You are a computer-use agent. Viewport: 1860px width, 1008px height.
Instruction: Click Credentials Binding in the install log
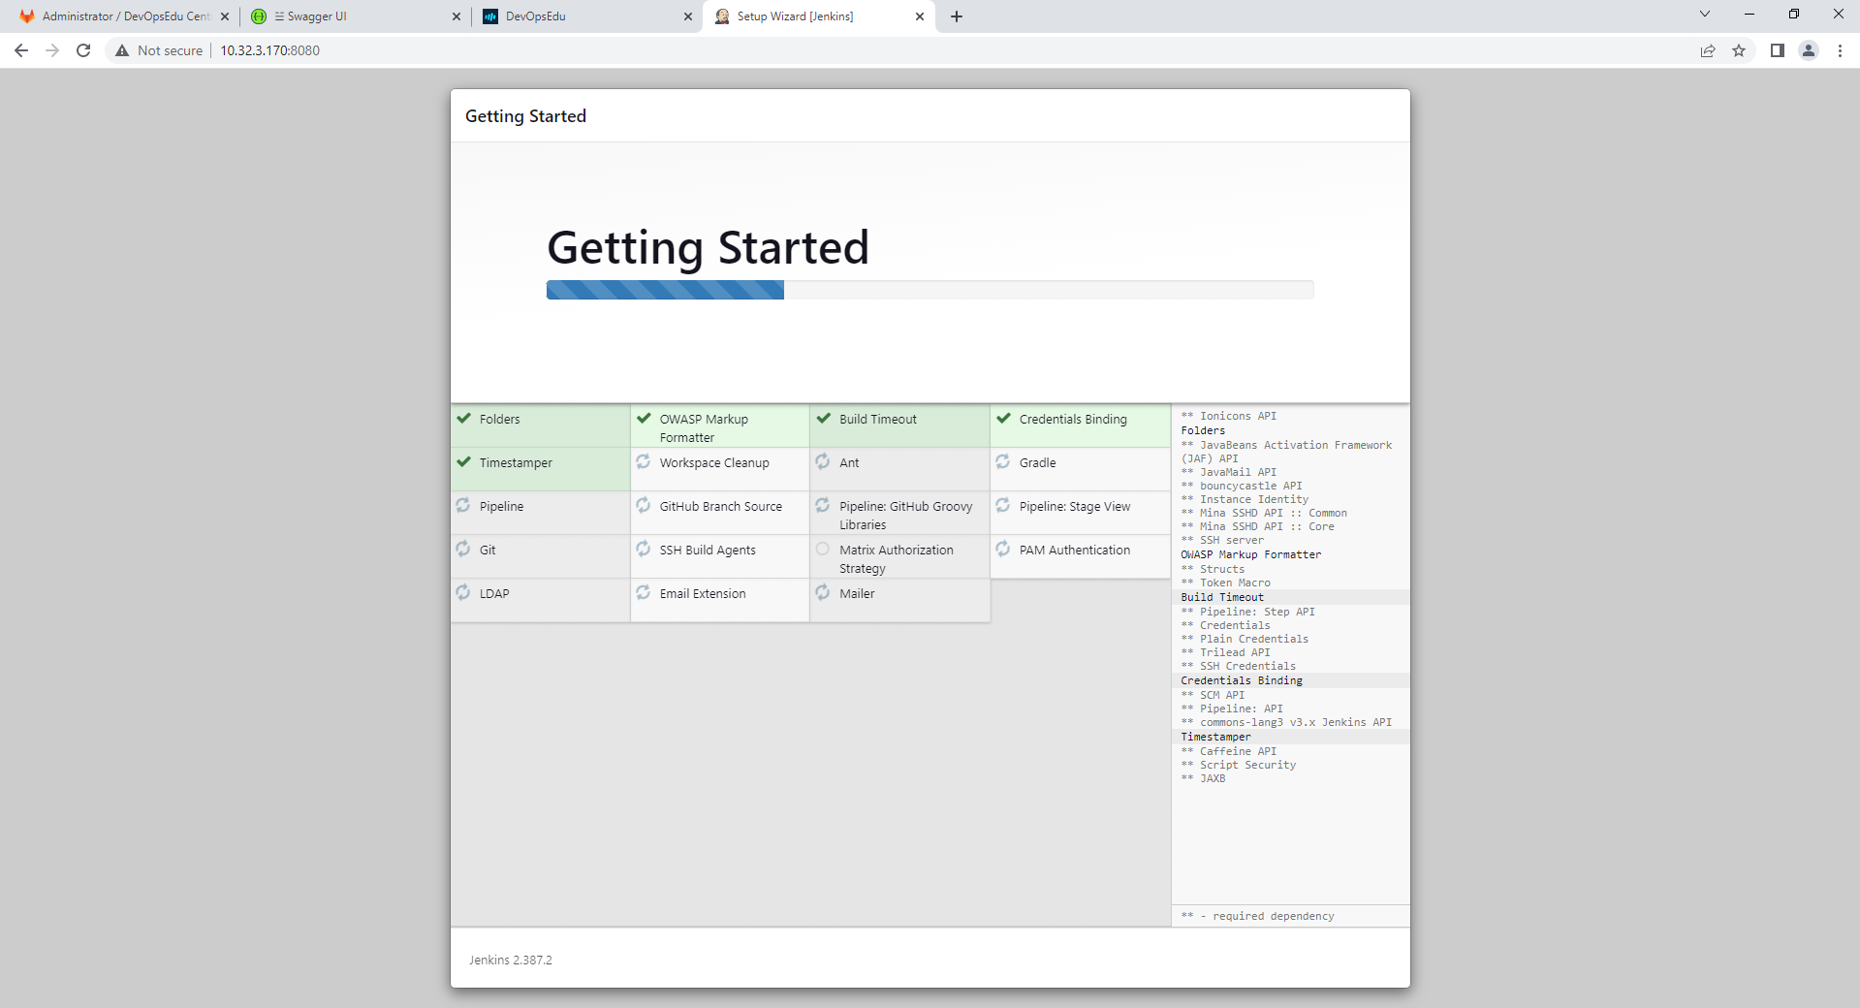tap(1242, 680)
